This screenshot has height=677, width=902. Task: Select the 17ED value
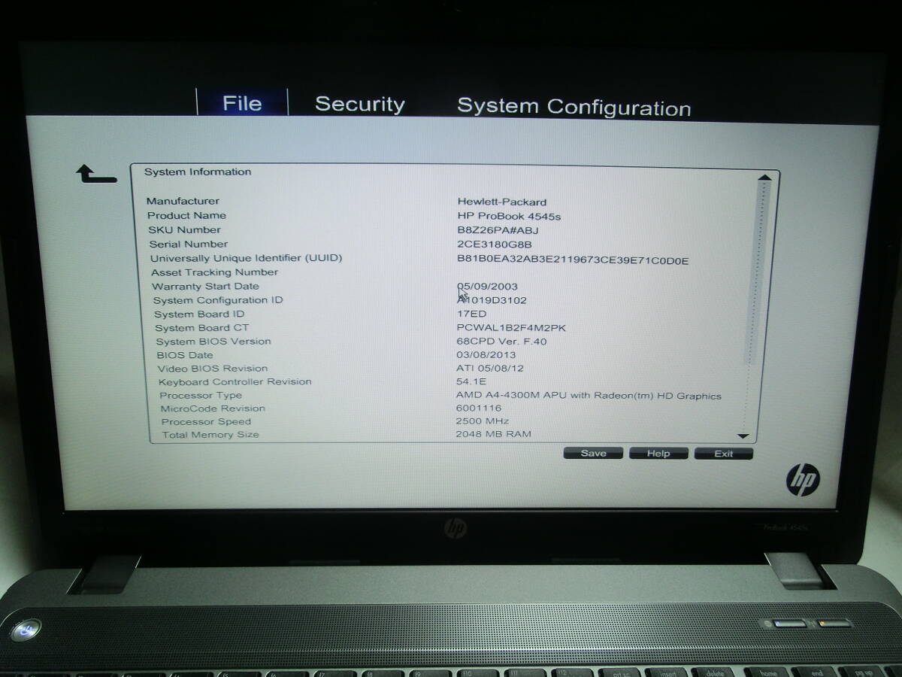471,314
